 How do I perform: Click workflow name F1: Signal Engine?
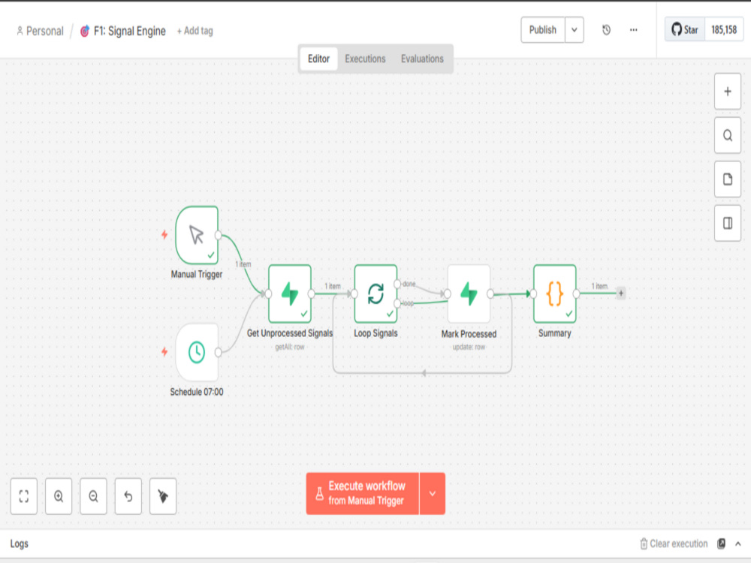[x=130, y=31]
